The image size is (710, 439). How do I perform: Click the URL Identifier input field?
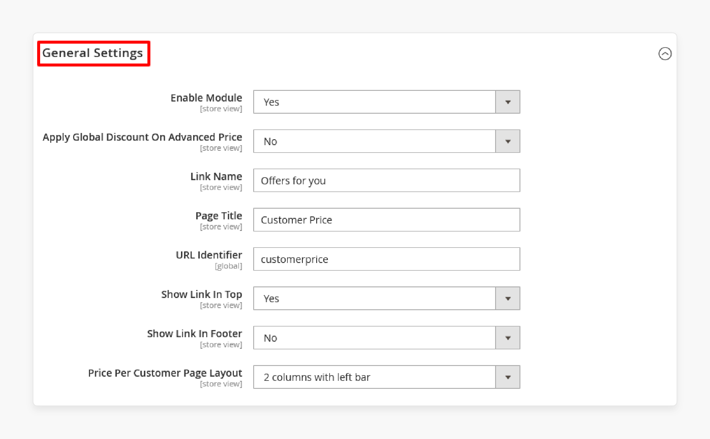pyautogui.click(x=387, y=259)
